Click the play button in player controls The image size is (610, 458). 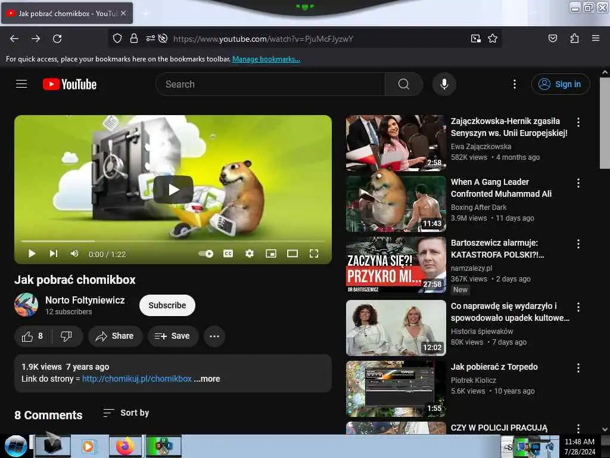point(32,254)
